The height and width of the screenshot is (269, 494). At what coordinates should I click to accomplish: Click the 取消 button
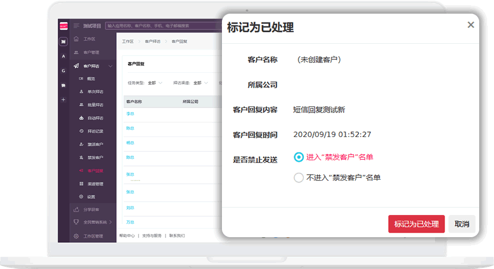pos(462,224)
